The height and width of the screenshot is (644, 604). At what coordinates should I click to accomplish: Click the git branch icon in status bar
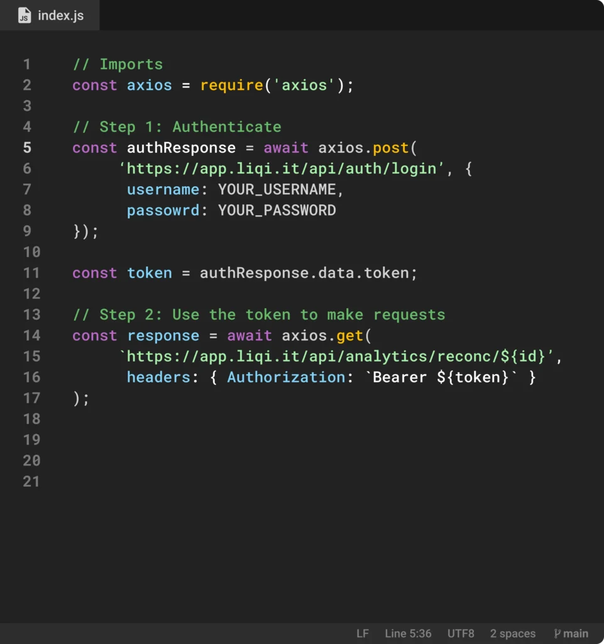pyautogui.click(x=557, y=633)
